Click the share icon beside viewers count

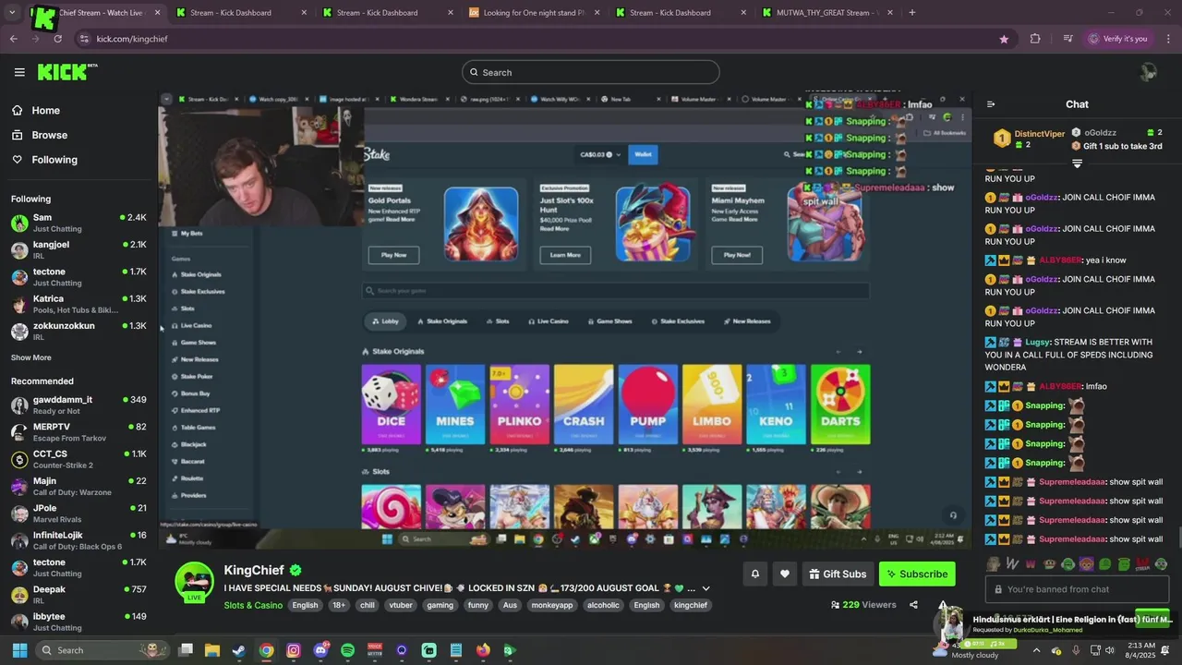click(x=913, y=605)
